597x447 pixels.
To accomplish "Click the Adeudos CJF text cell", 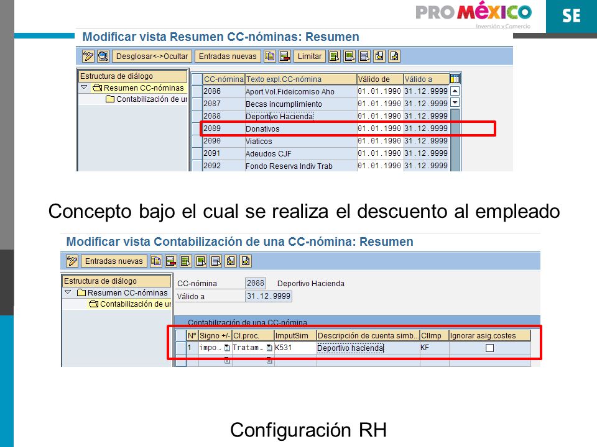I will [x=301, y=154].
